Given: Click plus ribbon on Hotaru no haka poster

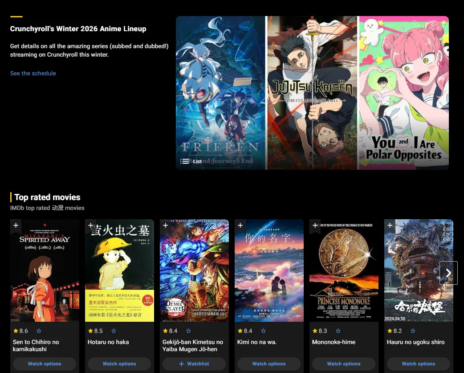Looking at the screenshot, I should click(x=90, y=225).
